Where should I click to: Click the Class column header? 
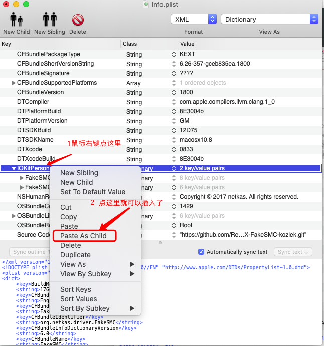click(149, 44)
